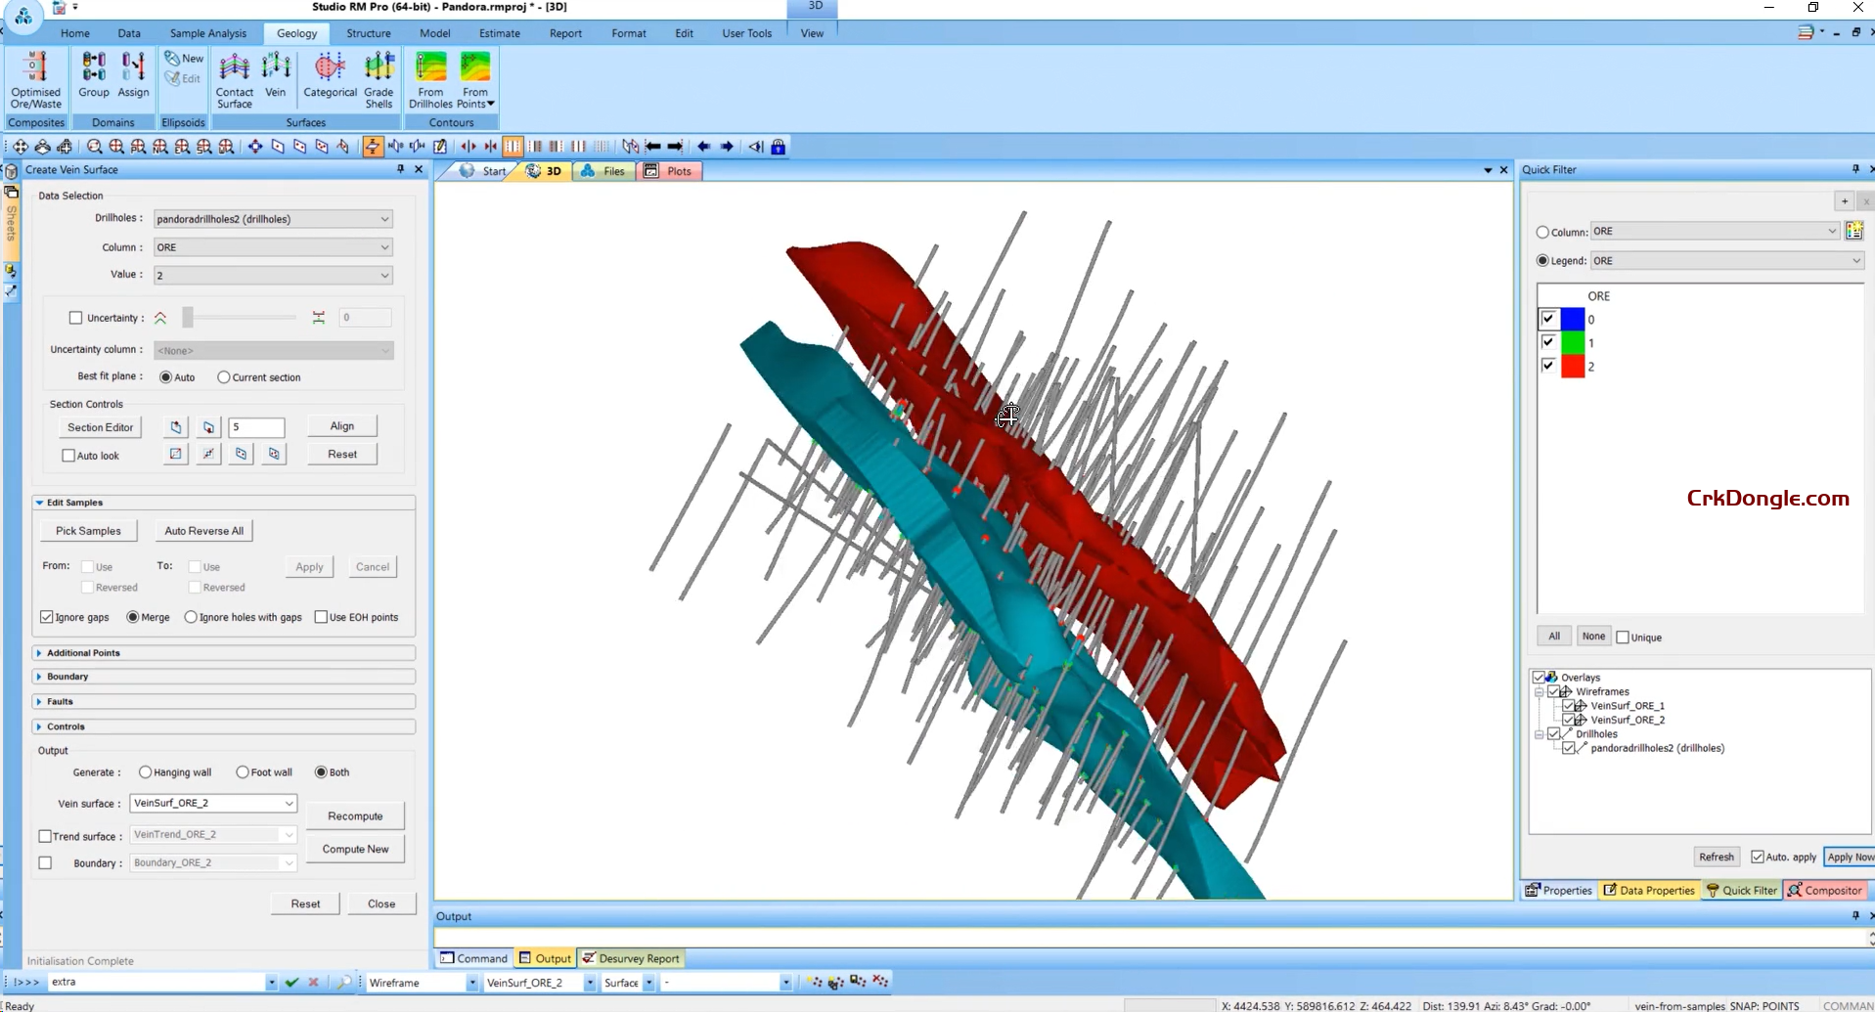Create contours From Drillholes
The height and width of the screenshot is (1012, 1875).
(x=430, y=79)
